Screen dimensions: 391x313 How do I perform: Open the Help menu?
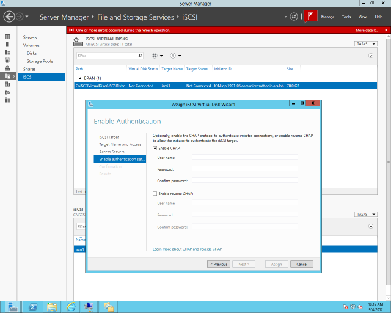click(x=378, y=17)
